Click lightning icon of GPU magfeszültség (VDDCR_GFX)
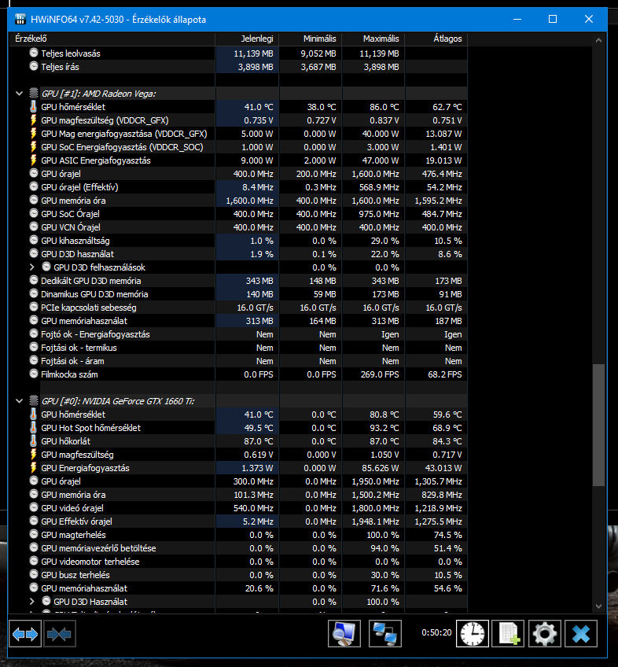This screenshot has height=667, width=618. (x=34, y=120)
